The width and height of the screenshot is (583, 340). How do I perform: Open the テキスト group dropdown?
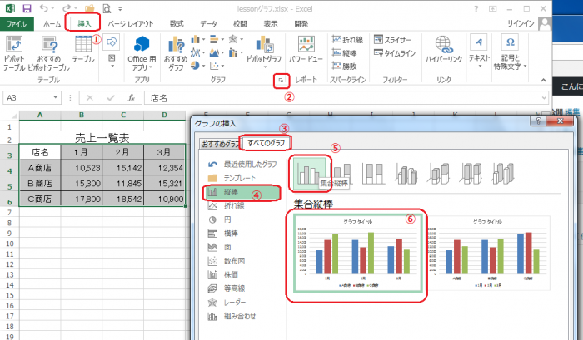[479, 52]
